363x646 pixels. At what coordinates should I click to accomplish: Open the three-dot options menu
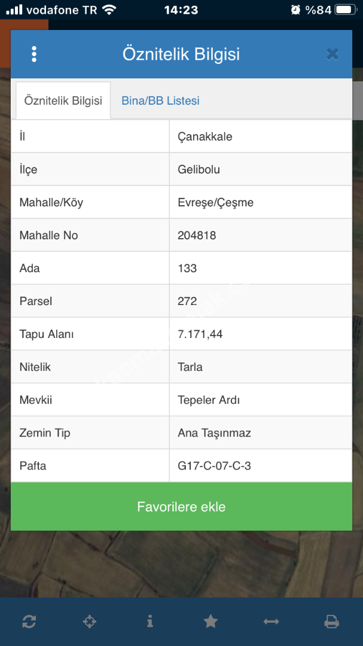coord(34,54)
